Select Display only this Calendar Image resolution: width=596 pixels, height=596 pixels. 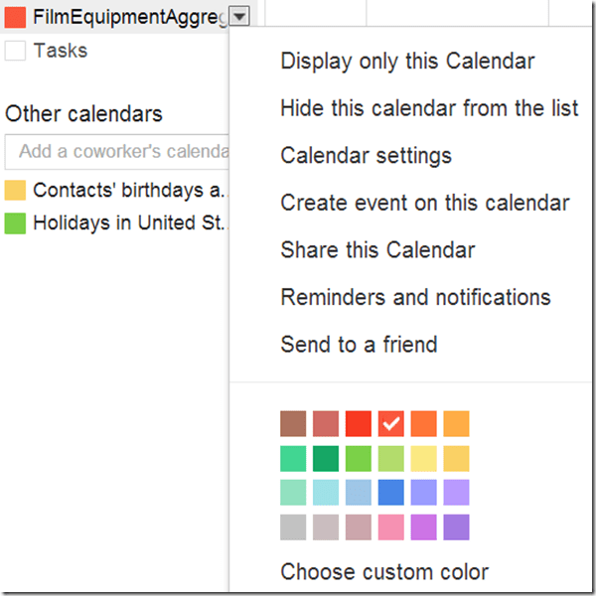(407, 62)
